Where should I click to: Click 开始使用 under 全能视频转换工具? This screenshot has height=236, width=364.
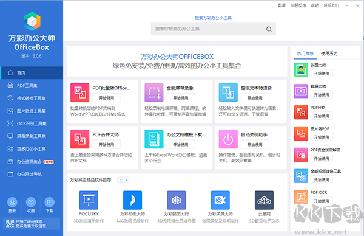(322, 179)
